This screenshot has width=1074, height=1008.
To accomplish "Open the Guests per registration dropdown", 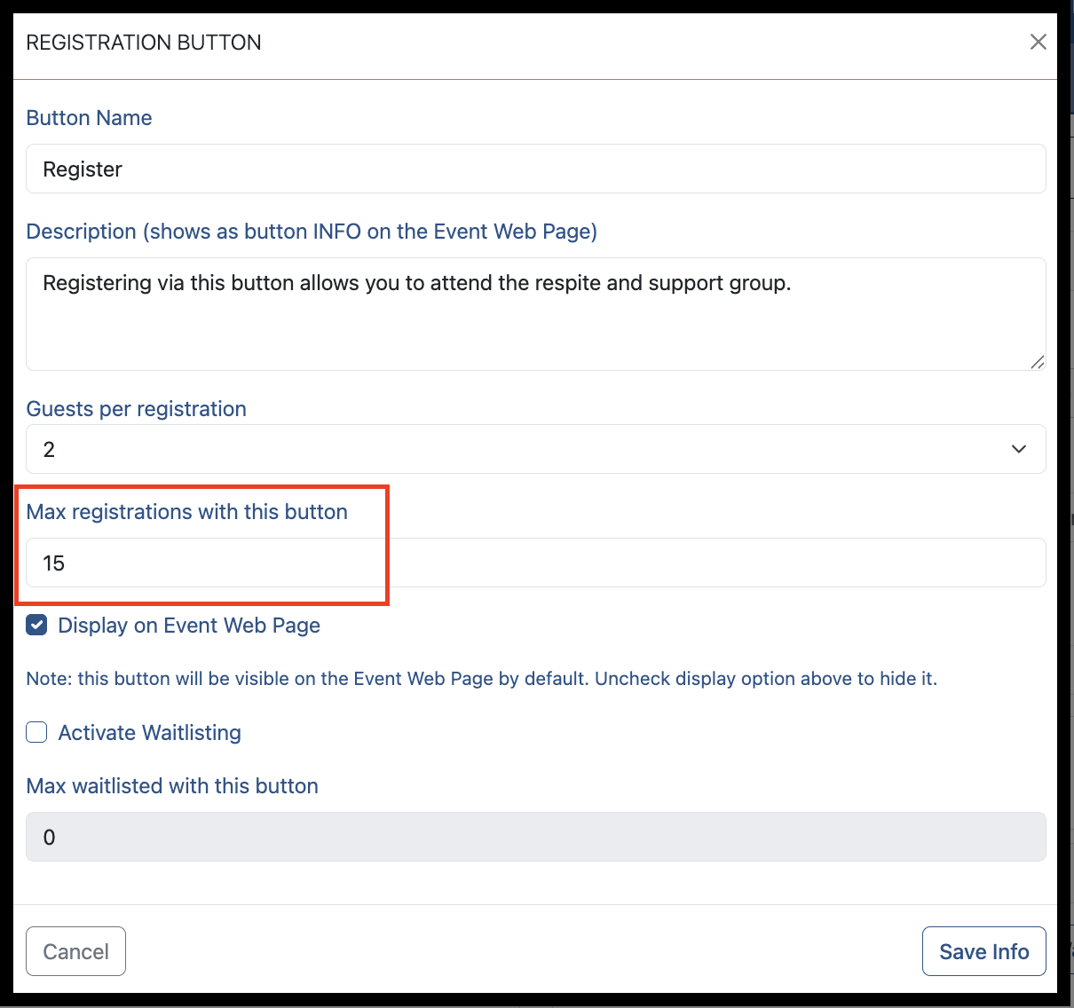I will click(x=536, y=449).
